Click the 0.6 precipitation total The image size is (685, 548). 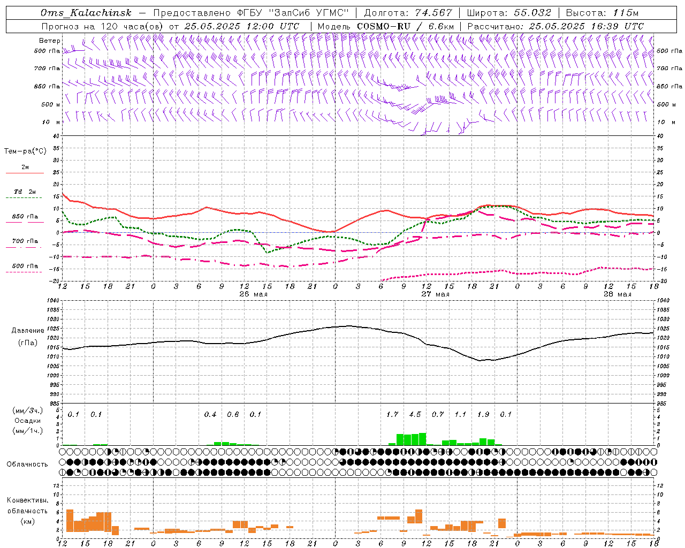[x=233, y=414]
